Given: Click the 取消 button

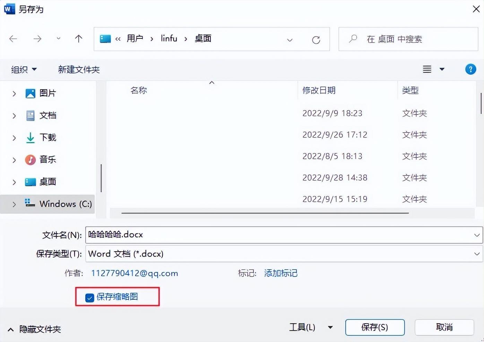Looking at the screenshot, I should (444, 327).
